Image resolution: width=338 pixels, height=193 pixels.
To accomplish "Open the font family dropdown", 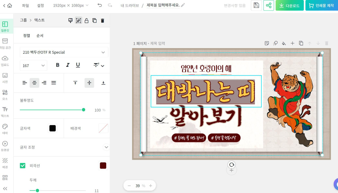I will [64, 52].
